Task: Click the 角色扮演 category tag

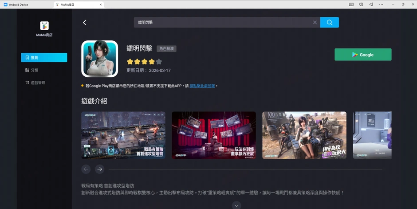Action: (166, 49)
